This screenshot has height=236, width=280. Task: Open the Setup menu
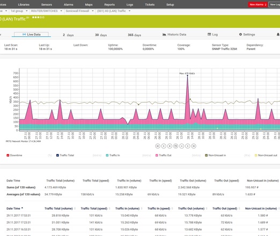coord(170,5)
